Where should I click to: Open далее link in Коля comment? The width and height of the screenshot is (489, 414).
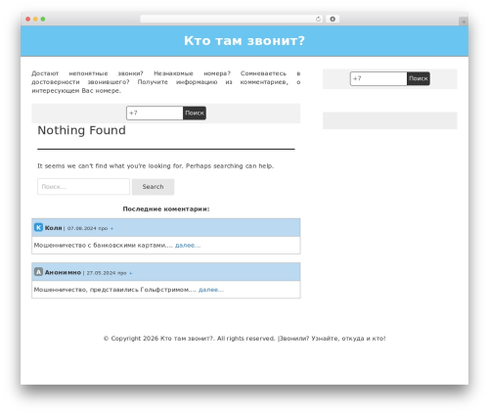pos(188,246)
